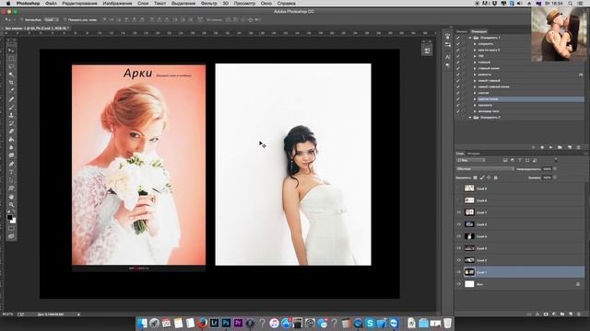Image resolution: width=590 pixels, height=331 pixels.
Task: Open Firefox from the Dock
Action: (203, 323)
